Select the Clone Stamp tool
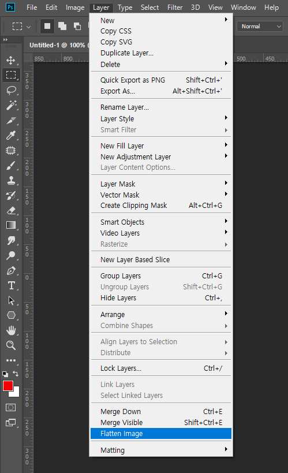288x473 pixels. click(x=11, y=180)
